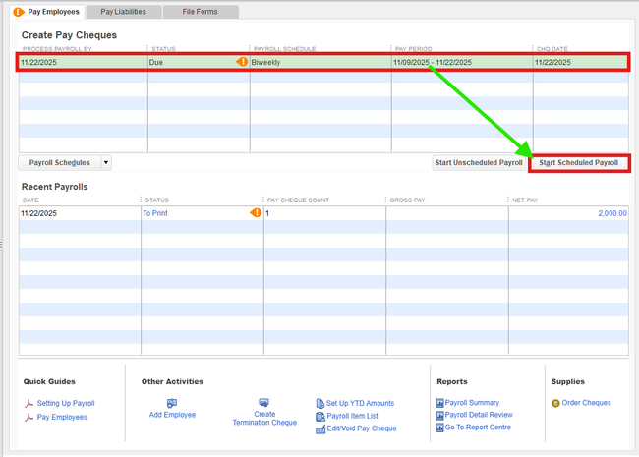Image resolution: width=639 pixels, height=457 pixels.
Task: Select the Recent Payrolls 11/22/2025 date cell
Action: pyautogui.click(x=80, y=213)
